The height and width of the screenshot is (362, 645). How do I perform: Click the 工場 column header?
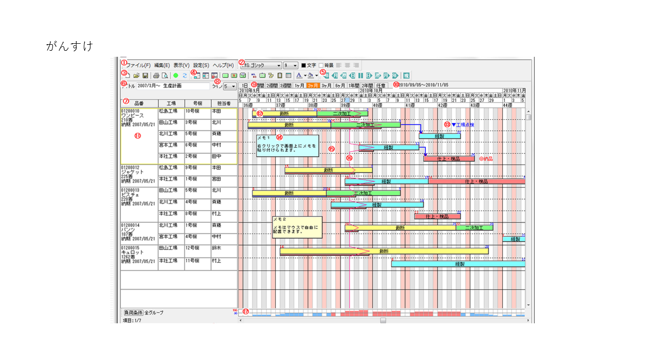(171, 103)
